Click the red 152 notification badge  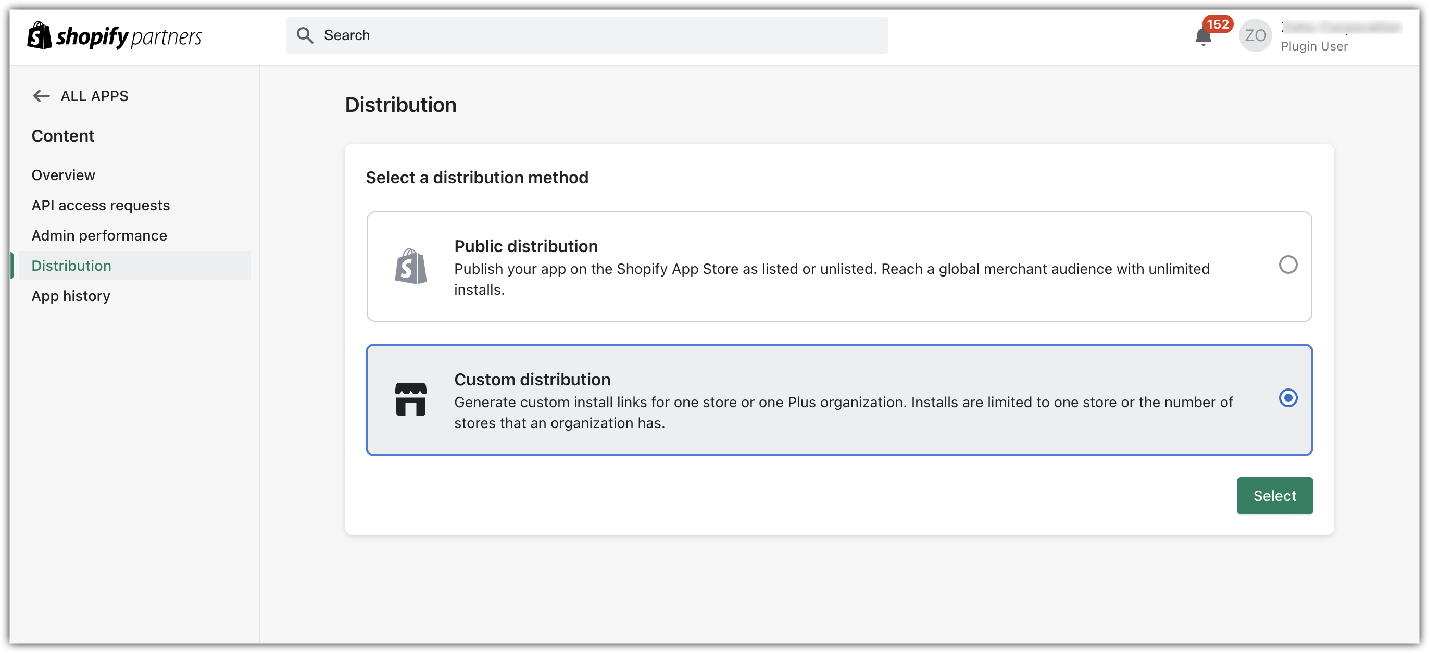pyautogui.click(x=1218, y=24)
